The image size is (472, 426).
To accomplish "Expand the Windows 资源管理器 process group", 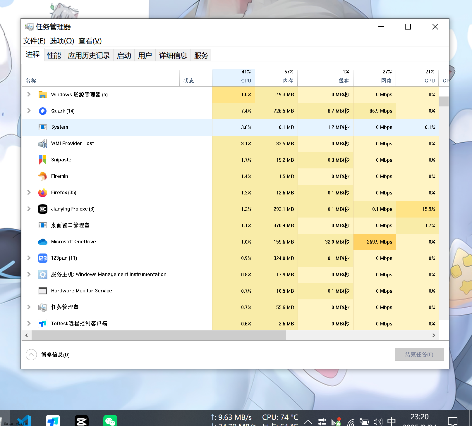I will point(29,94).
